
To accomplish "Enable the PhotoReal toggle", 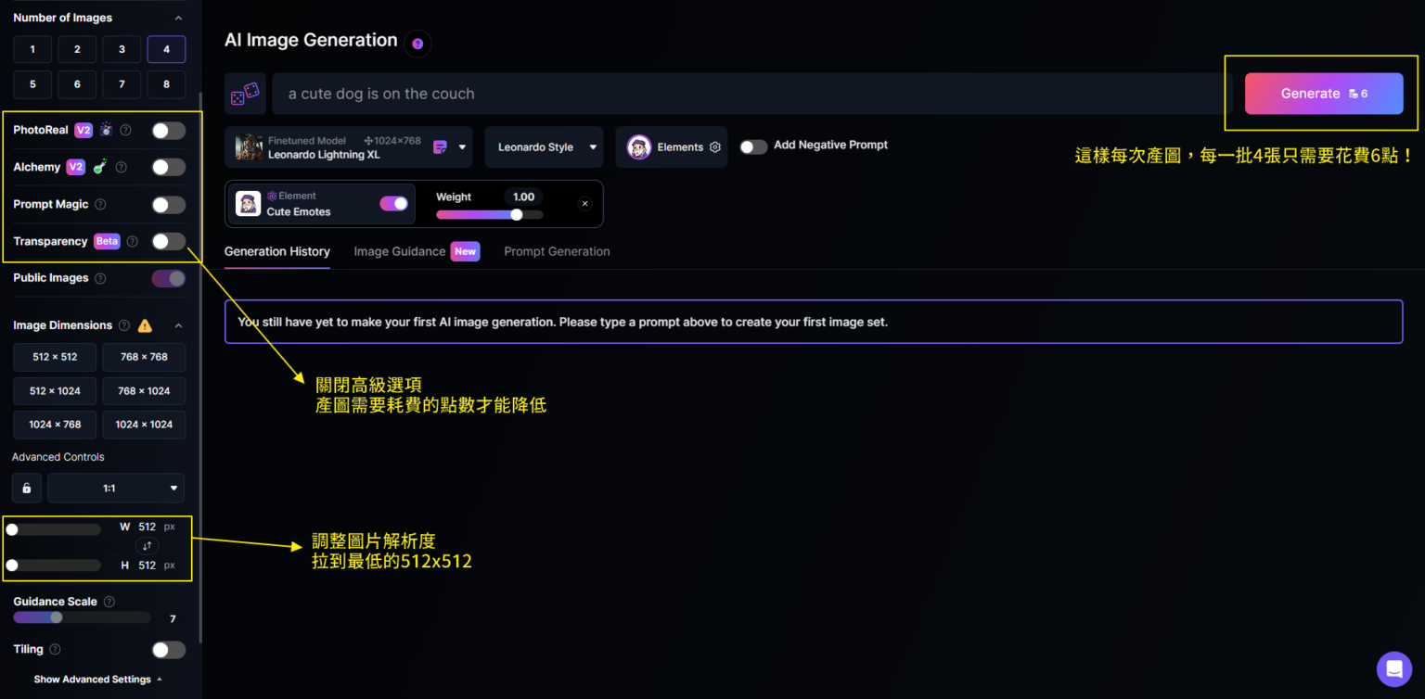I will click(169, 131).
